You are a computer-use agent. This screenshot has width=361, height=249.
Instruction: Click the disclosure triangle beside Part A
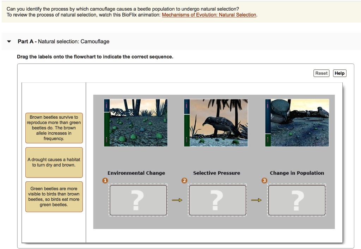pos(9,41)
